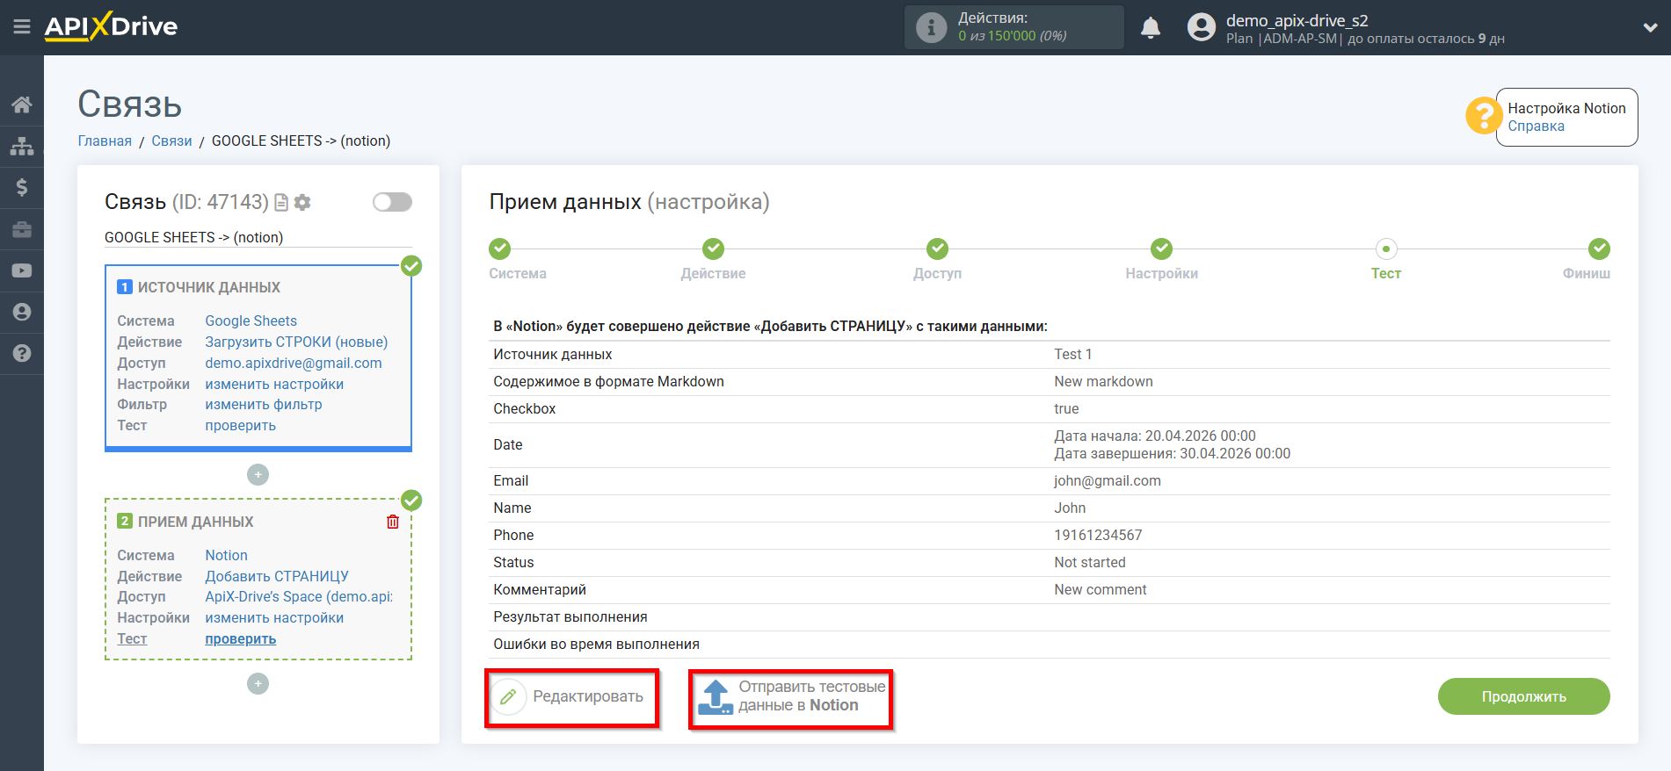This screenshot has width=1671, height=771.
Task: Click the actions usage counter panel
Action: tap(1013, 27)
